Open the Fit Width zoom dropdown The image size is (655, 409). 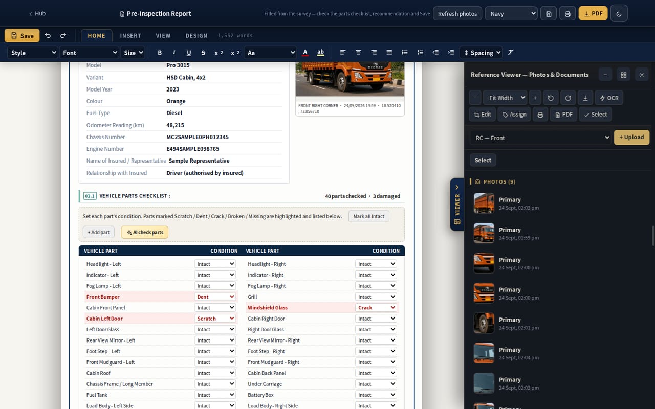[x=506, y=98]
